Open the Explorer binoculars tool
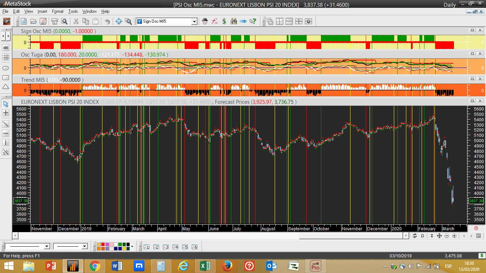The height and width of the screenshot is (273, 486). coord(234,21)
